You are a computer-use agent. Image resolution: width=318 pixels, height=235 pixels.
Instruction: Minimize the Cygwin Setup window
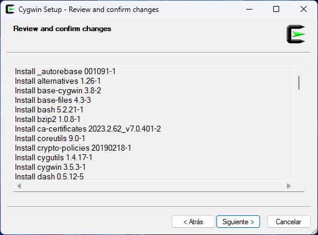tap(249, 9)
